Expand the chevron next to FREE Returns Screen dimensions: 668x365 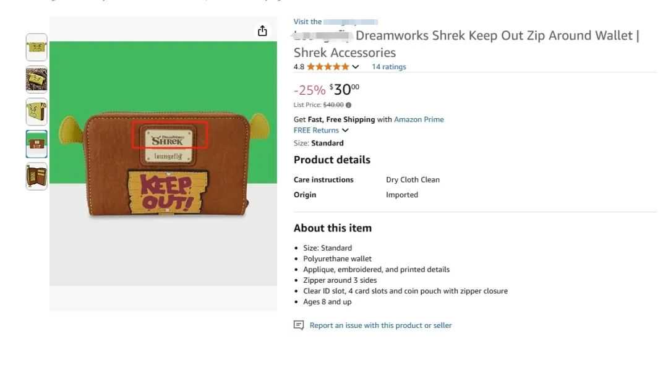(345, 131)
